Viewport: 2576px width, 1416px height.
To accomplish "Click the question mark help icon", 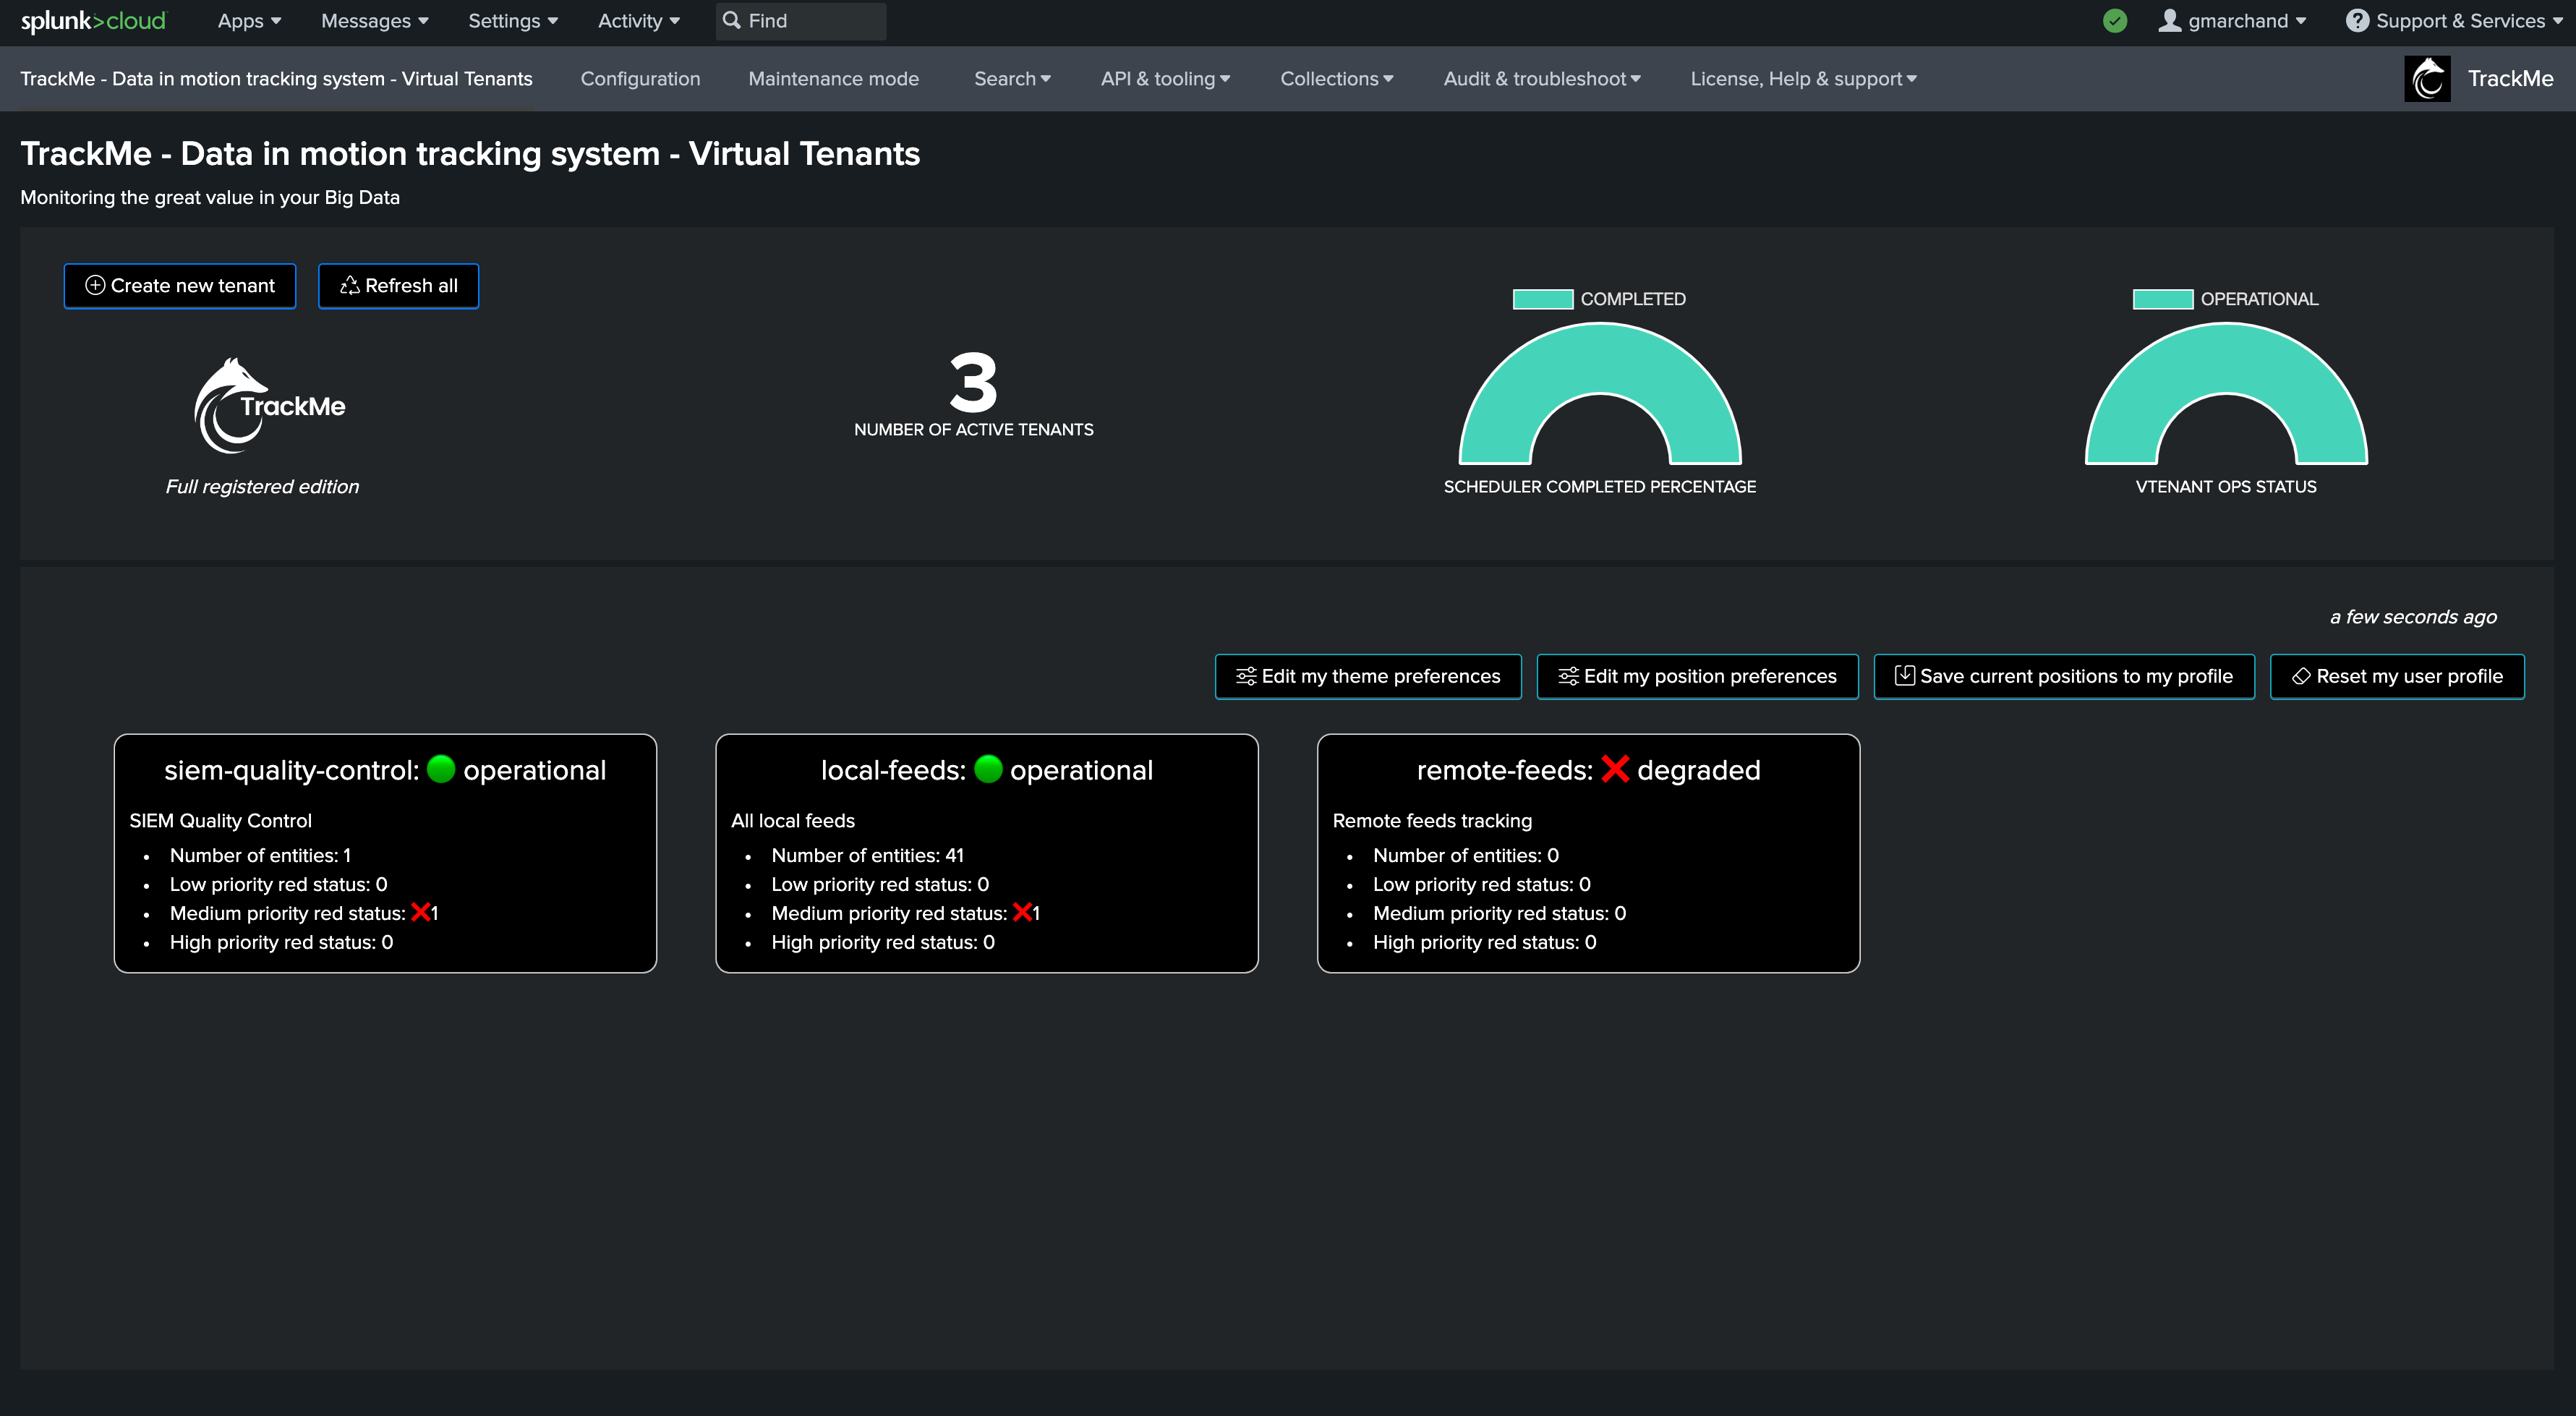I will click(x=2356, y=21).
